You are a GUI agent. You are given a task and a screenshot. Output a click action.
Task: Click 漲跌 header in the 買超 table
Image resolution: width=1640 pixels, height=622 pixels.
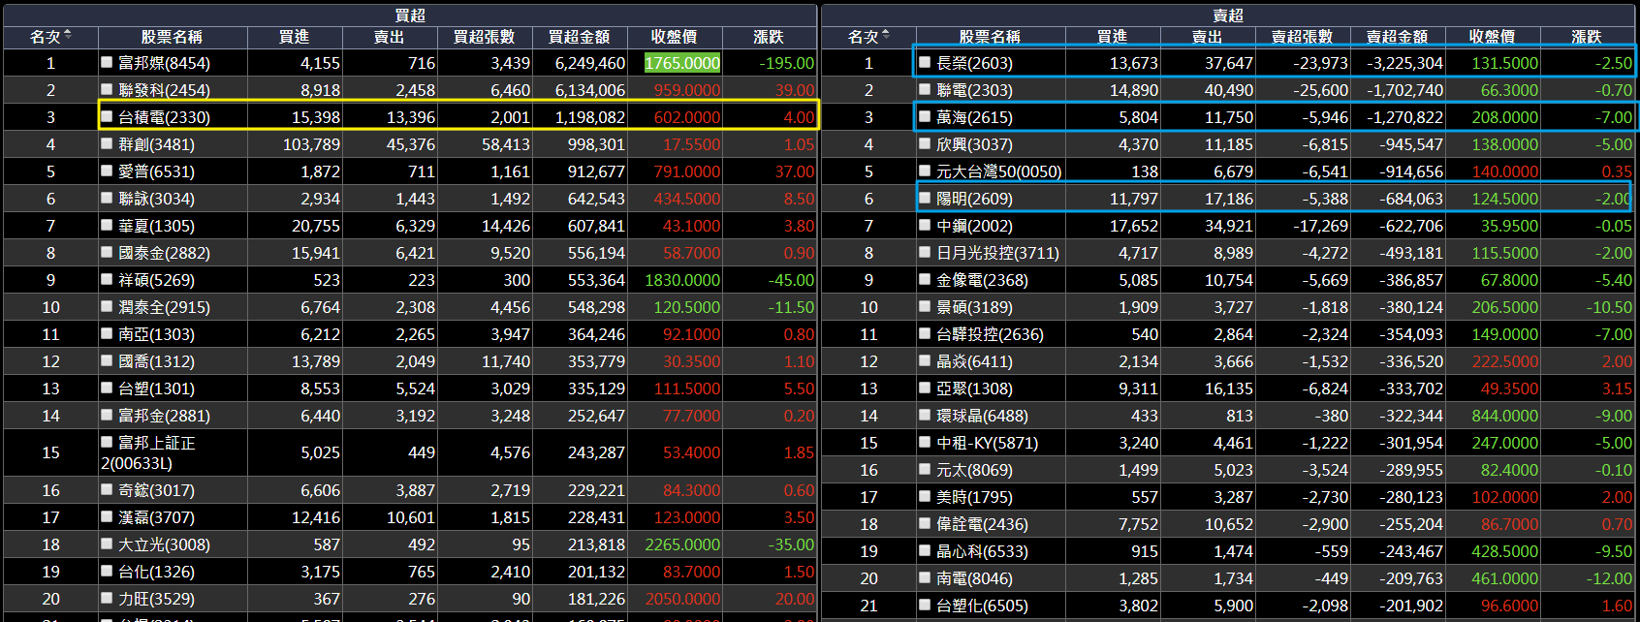(769, 37)
